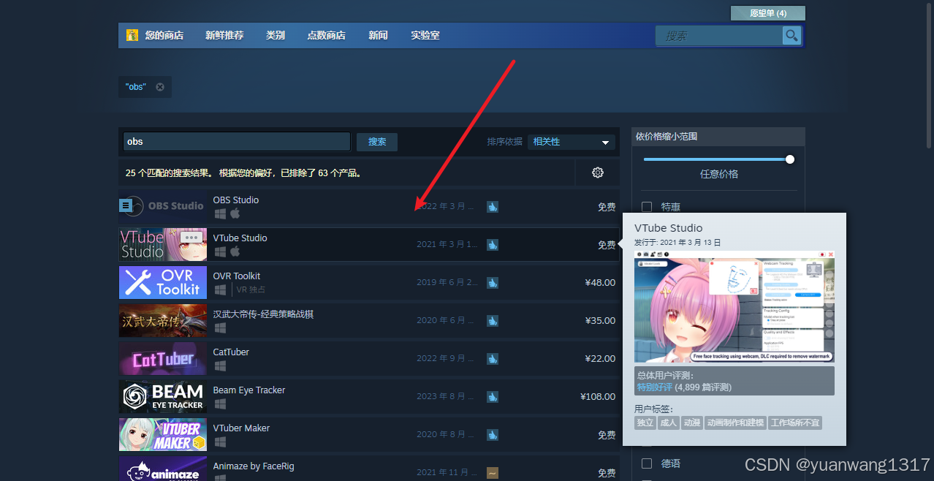Click mixed review icon for Animaze by FaceRig

(493, 473)
